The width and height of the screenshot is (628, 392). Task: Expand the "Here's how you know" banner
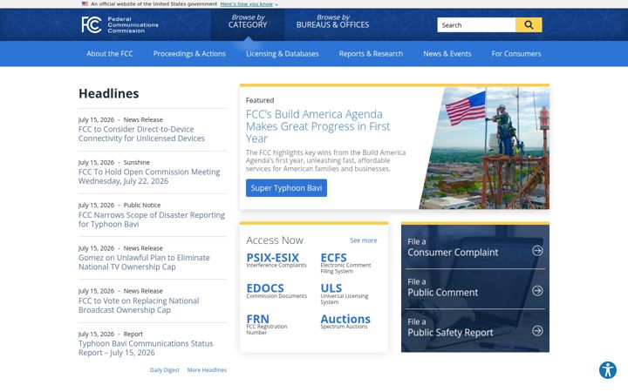249,4
